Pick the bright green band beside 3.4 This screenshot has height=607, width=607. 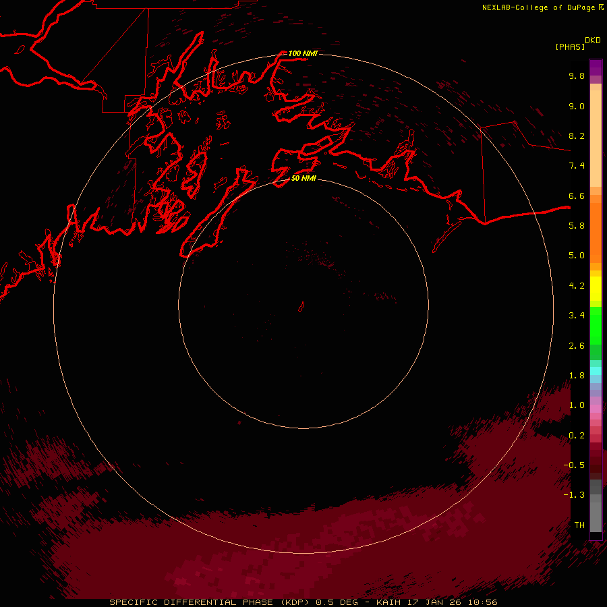click(x=596, y=325)
